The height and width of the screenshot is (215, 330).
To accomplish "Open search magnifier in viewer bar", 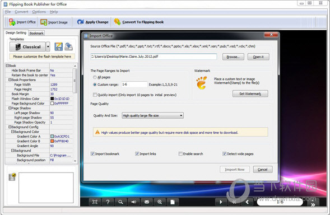I will [x=120, y=202].
